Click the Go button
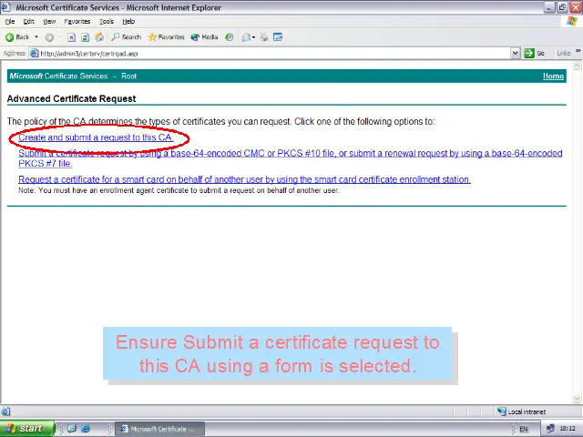This screenshot has height=437, width=583. click(x=535, y=54)
